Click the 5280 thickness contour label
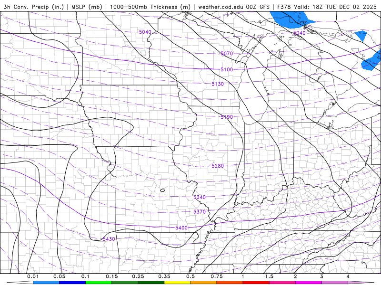 pos(218,166)
